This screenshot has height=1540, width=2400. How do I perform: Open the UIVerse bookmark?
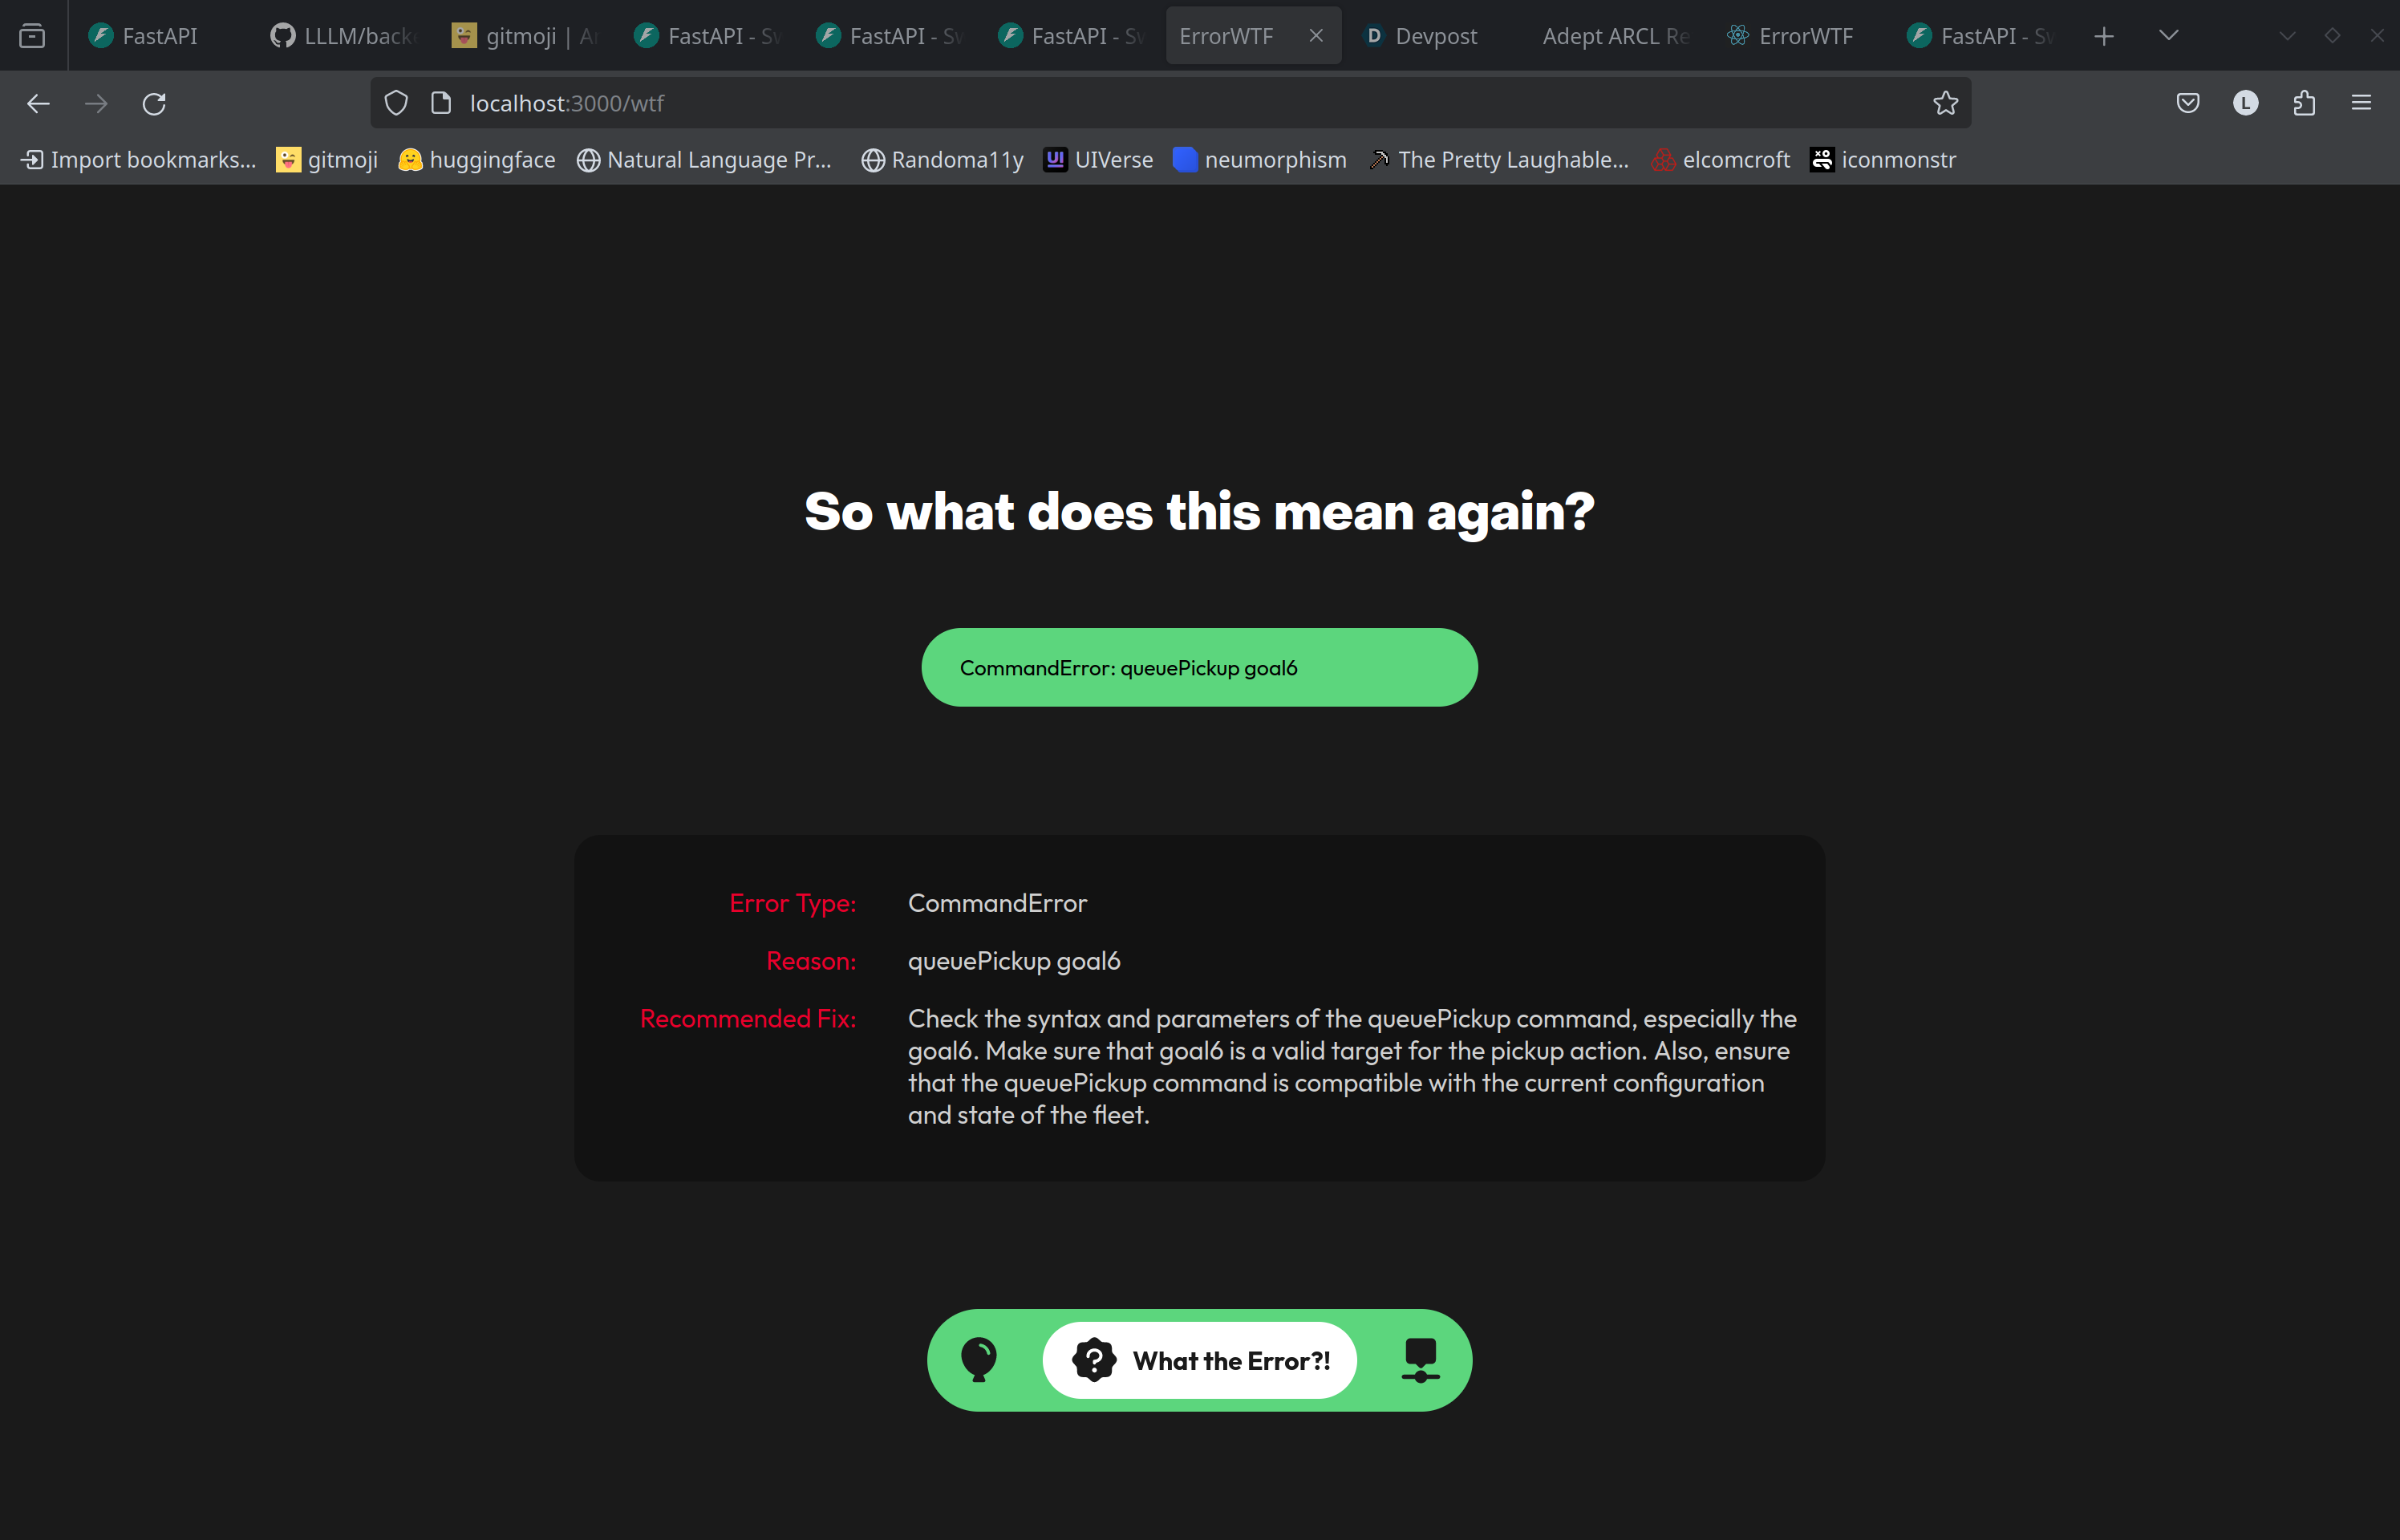(1098, 160)
